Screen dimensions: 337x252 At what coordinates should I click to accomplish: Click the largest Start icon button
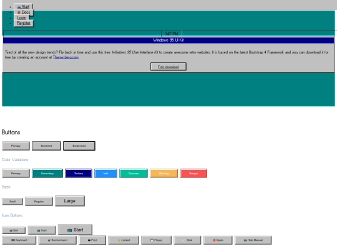[x=76, y=230]
